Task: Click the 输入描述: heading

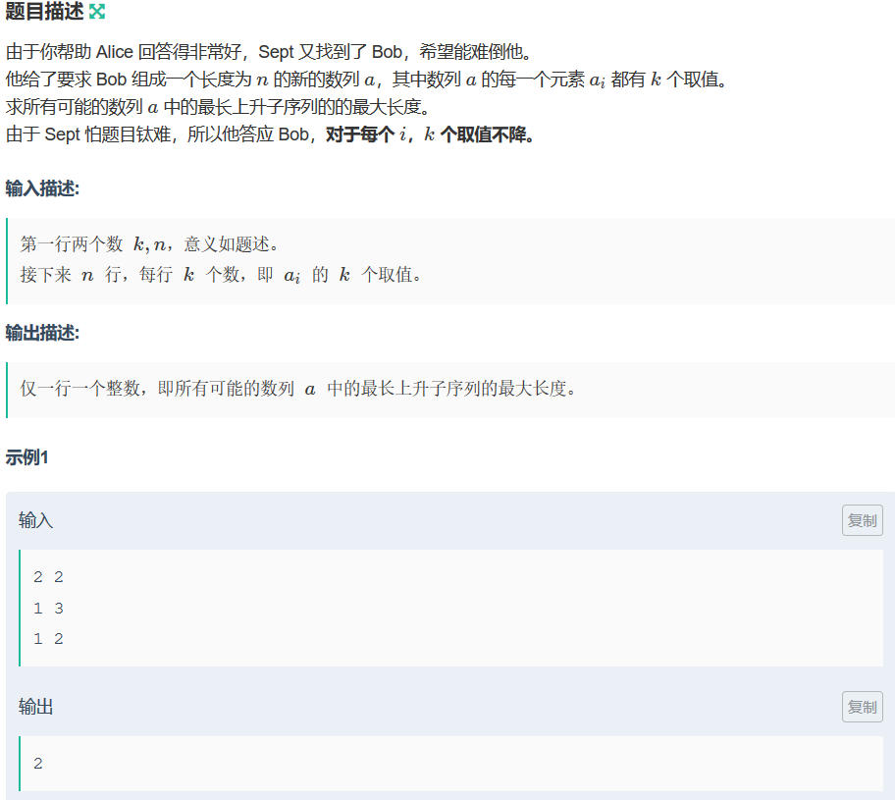Action: [x=42, y=188]
